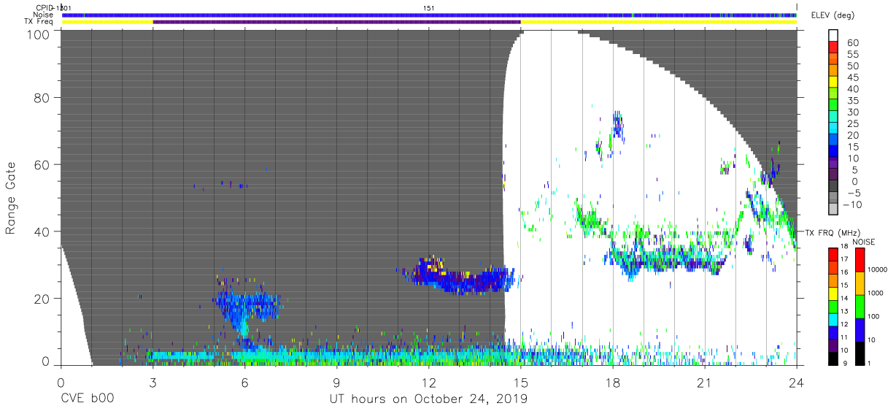The height and width of the screenshot is (414, 896).
Task: Pick the black 9–10 MHz TX FRQ band
Action: (x=833, y=358)
